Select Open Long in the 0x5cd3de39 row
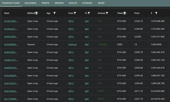The height and width of the screenshot is (102, 170). point(32,76)
